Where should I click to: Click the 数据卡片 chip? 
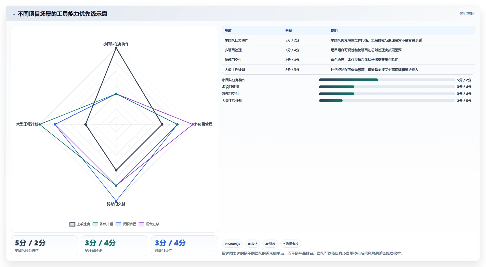pos(291,244)
